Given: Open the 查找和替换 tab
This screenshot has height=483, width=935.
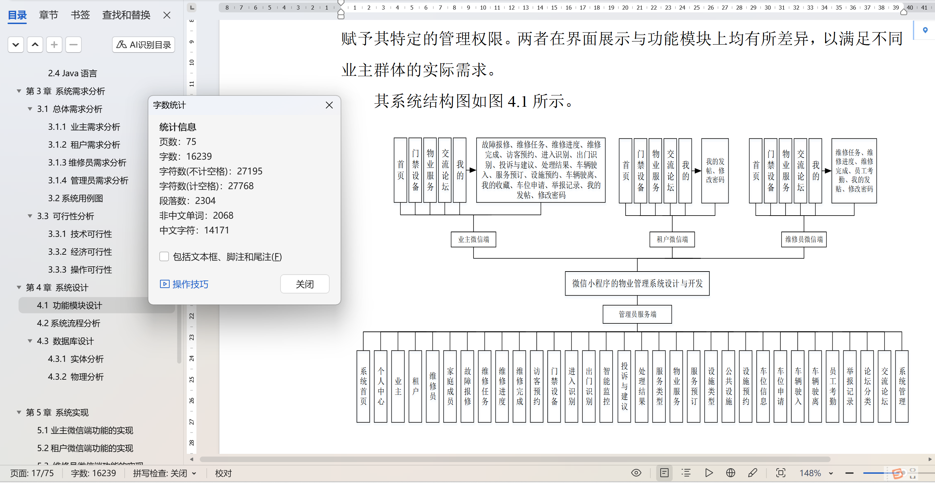Looking at the screenshot, I should [x=126, y=15].
